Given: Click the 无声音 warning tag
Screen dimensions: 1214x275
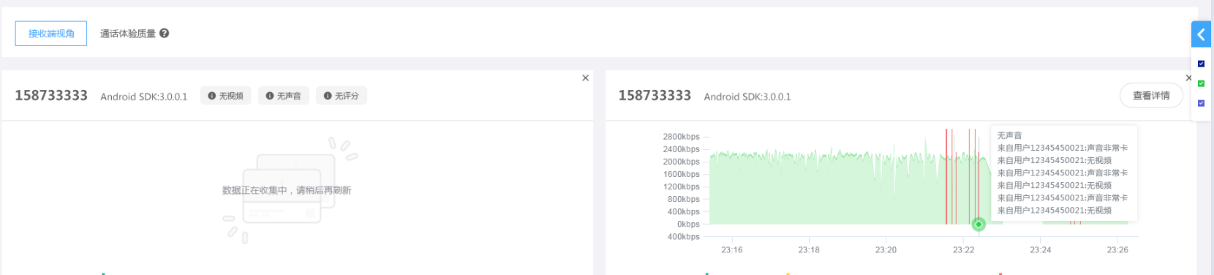Looking at the screenshot, I should click(284, 96).
